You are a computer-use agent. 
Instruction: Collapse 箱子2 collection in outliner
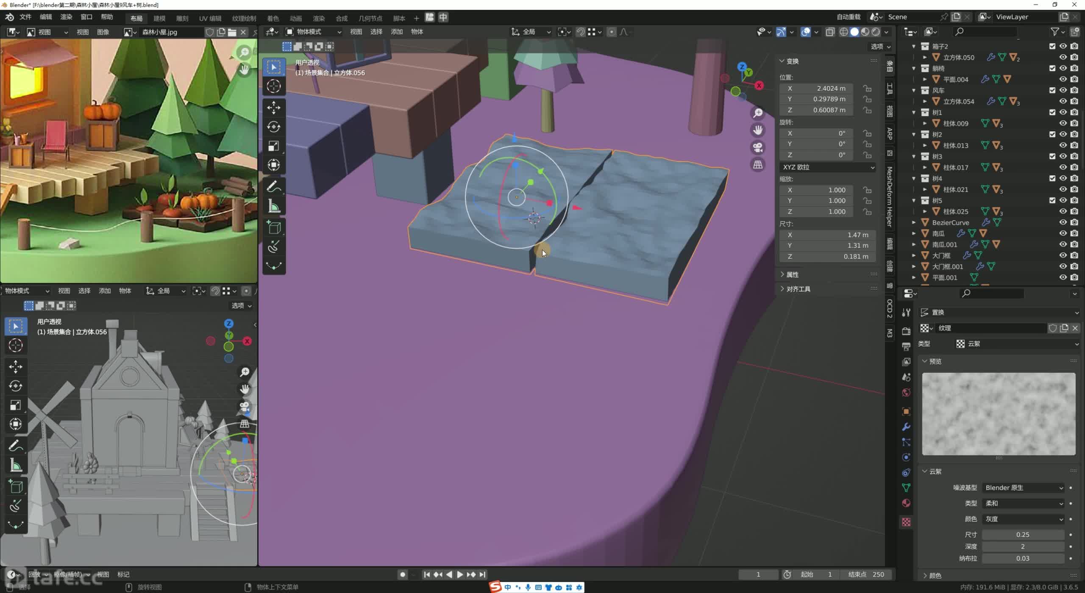914,46
